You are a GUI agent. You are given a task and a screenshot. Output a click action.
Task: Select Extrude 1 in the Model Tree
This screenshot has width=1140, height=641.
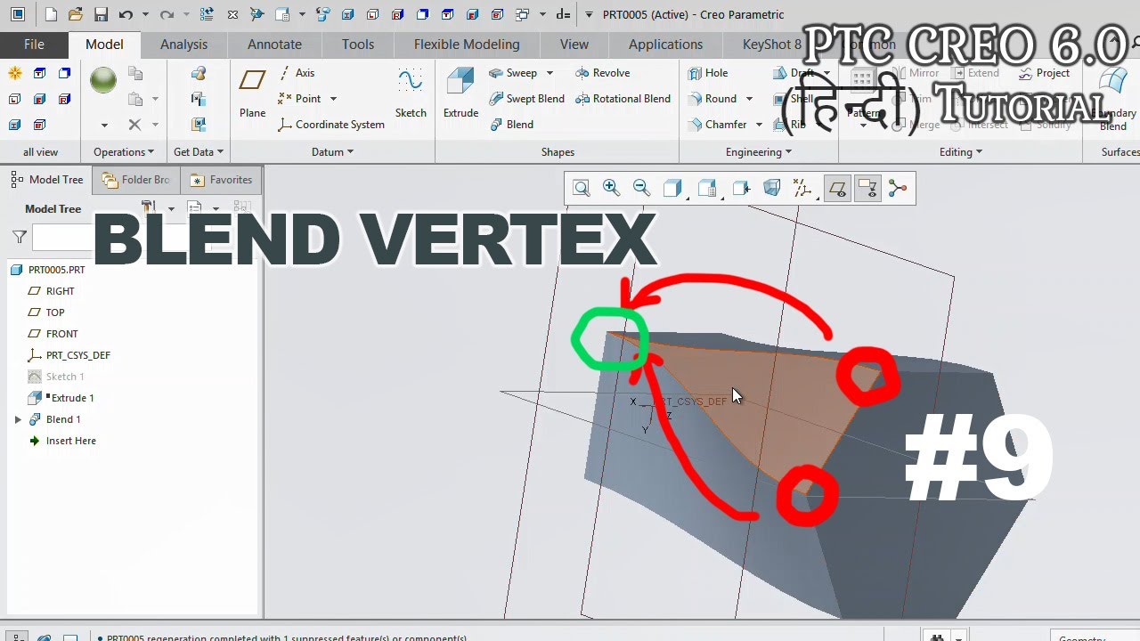(72, 398)
